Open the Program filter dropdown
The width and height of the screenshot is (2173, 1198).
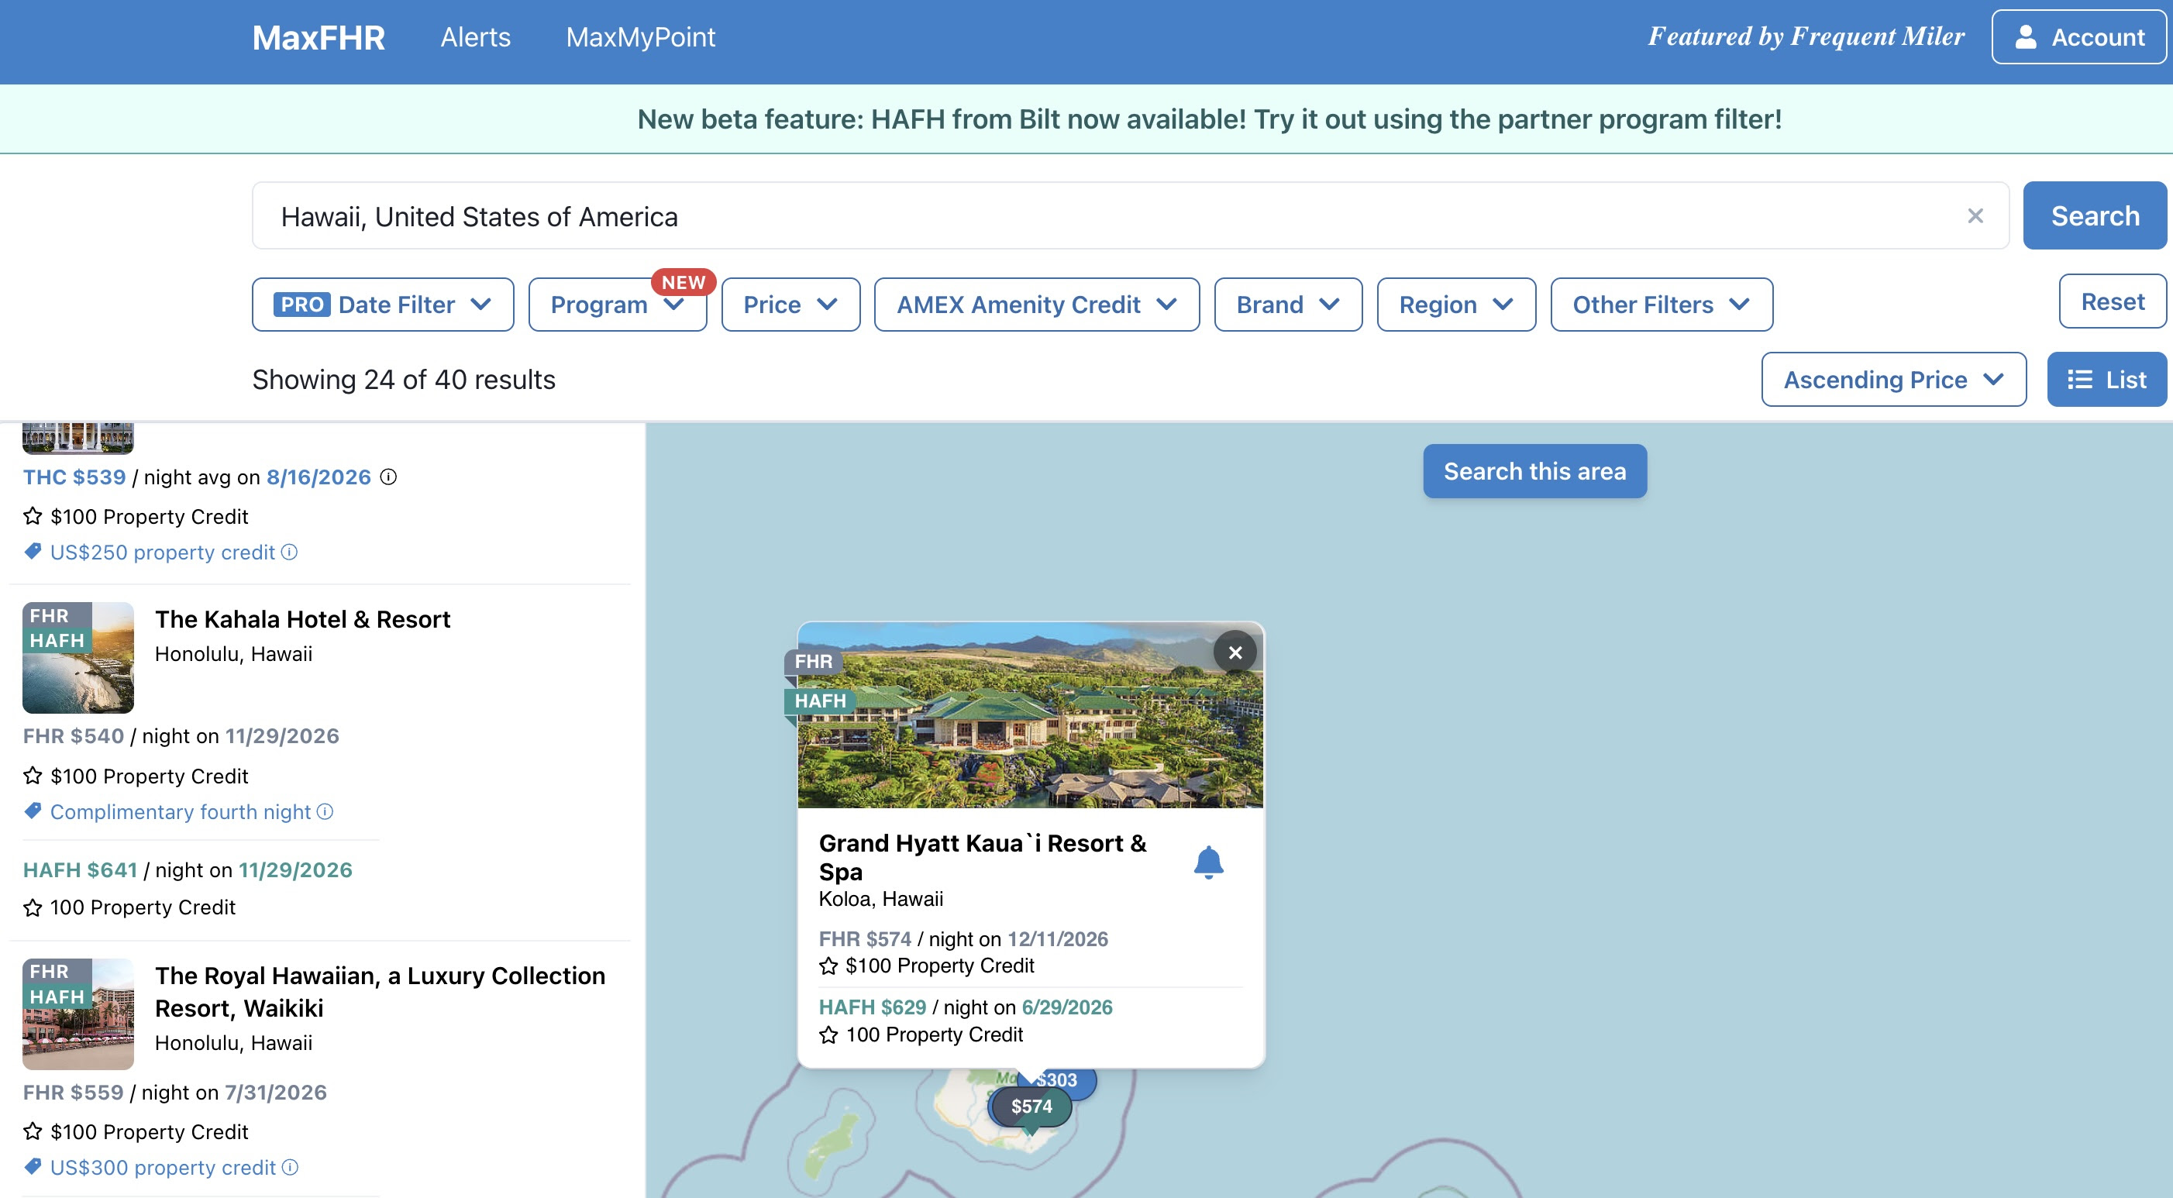coord(618,305)
